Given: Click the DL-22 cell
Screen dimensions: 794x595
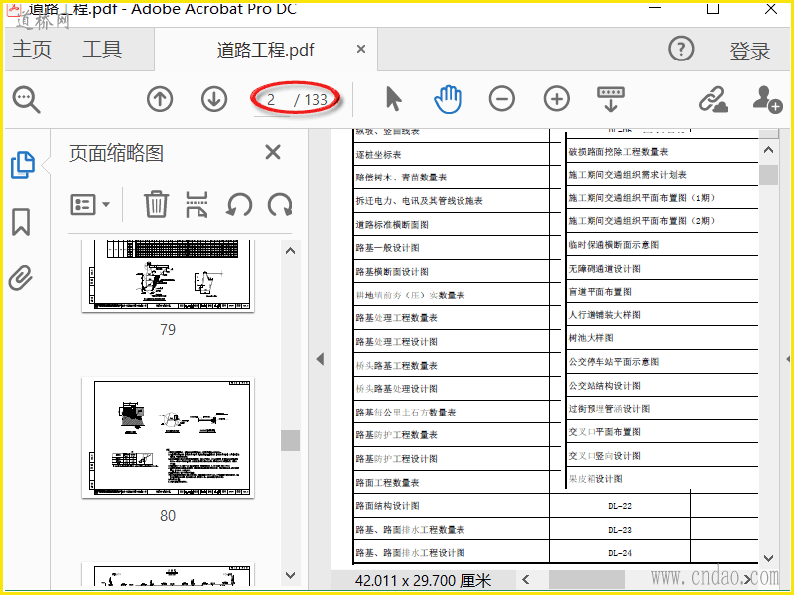Looking at the screenshot, I should point(619,506).
